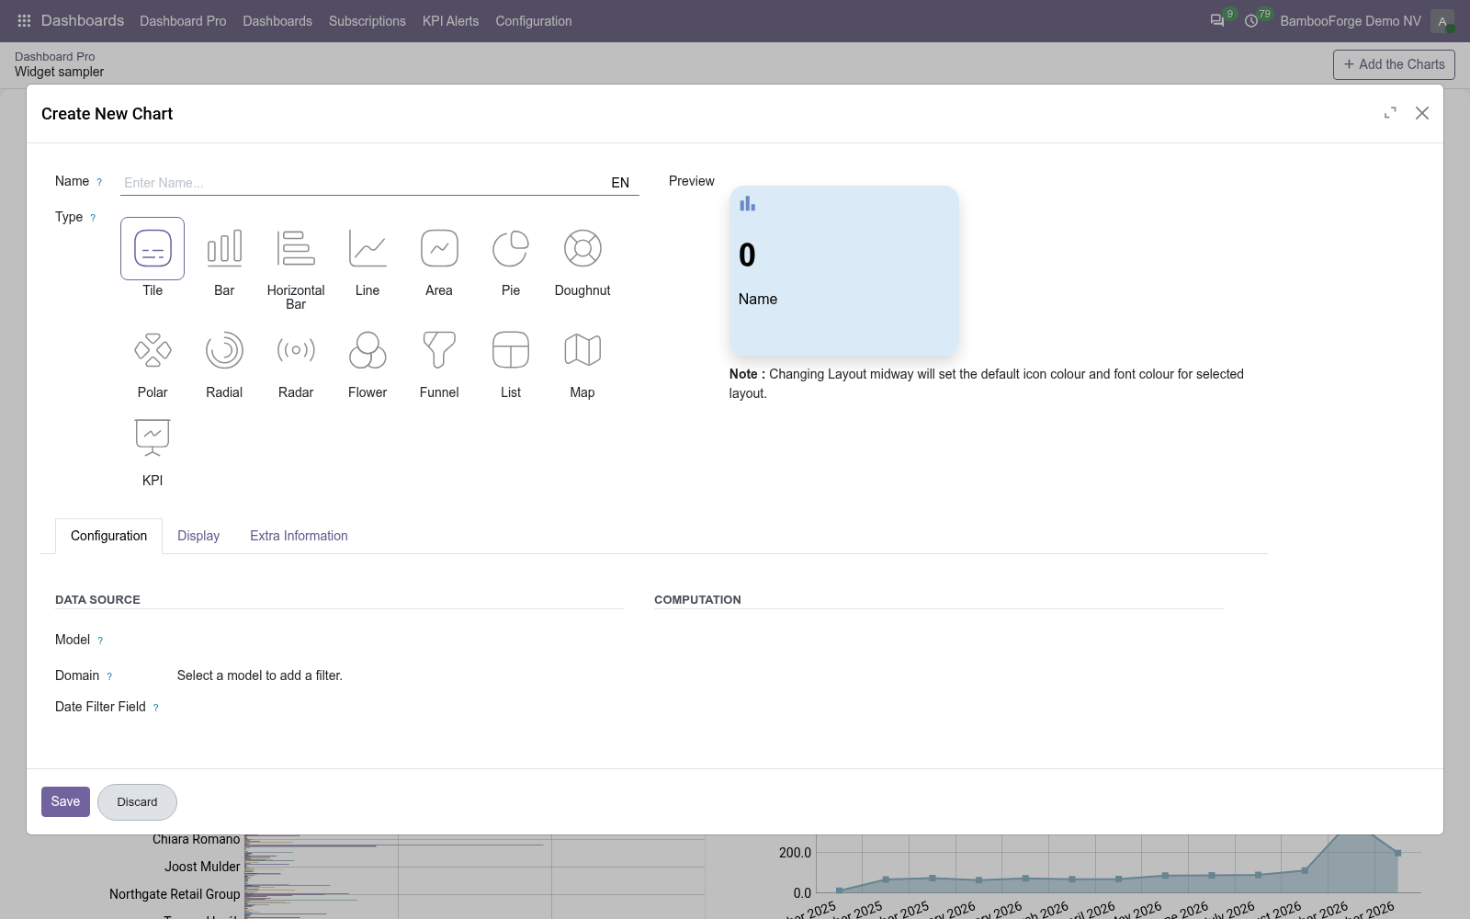Click the tile preview card
This screenshot has height=919, width=1470.
(844, 271)
